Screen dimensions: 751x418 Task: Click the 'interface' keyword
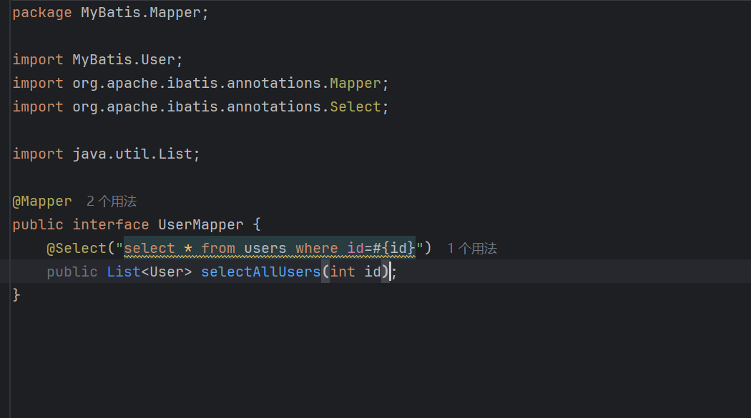111,225
